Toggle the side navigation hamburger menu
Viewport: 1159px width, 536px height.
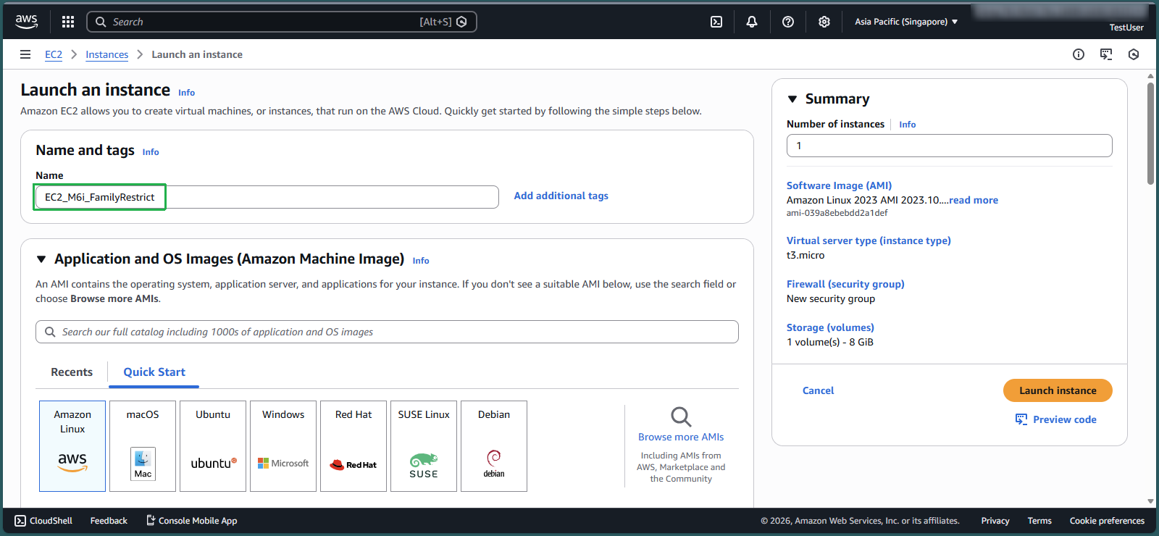(x=25, y=54)
